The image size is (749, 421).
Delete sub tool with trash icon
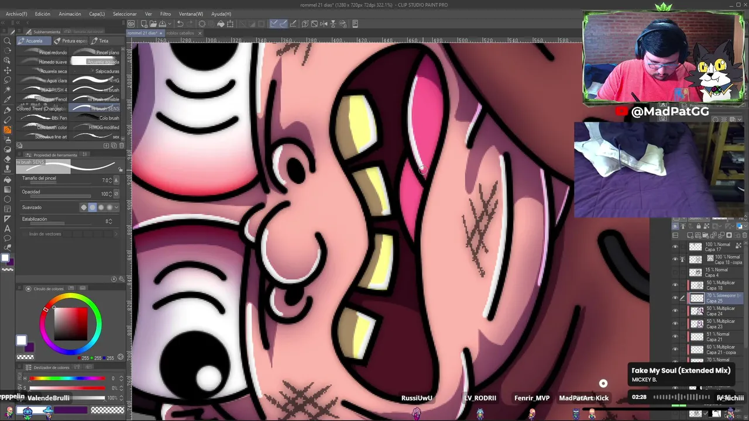(121, 146)
